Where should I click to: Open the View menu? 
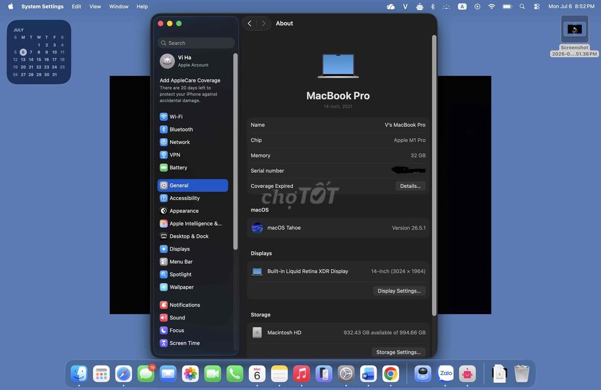tap(95, 6)
